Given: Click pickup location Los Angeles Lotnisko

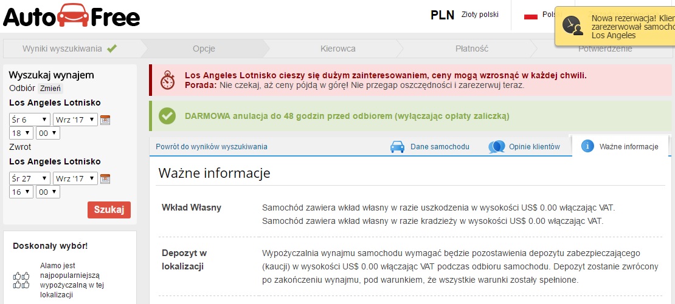Looking at the screenshot, I should pos(55,103).
